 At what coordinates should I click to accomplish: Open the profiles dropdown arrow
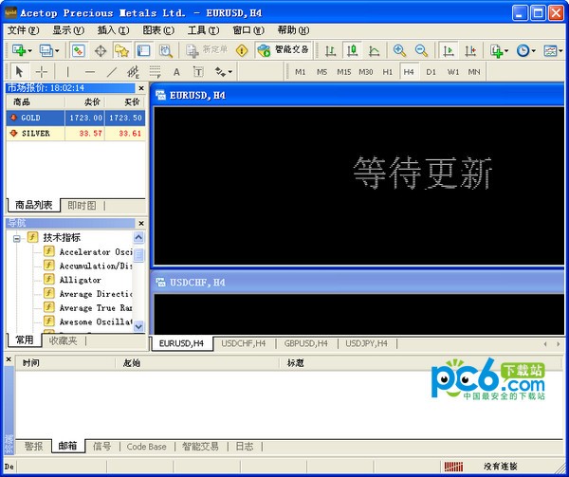(x=56, y=50)
